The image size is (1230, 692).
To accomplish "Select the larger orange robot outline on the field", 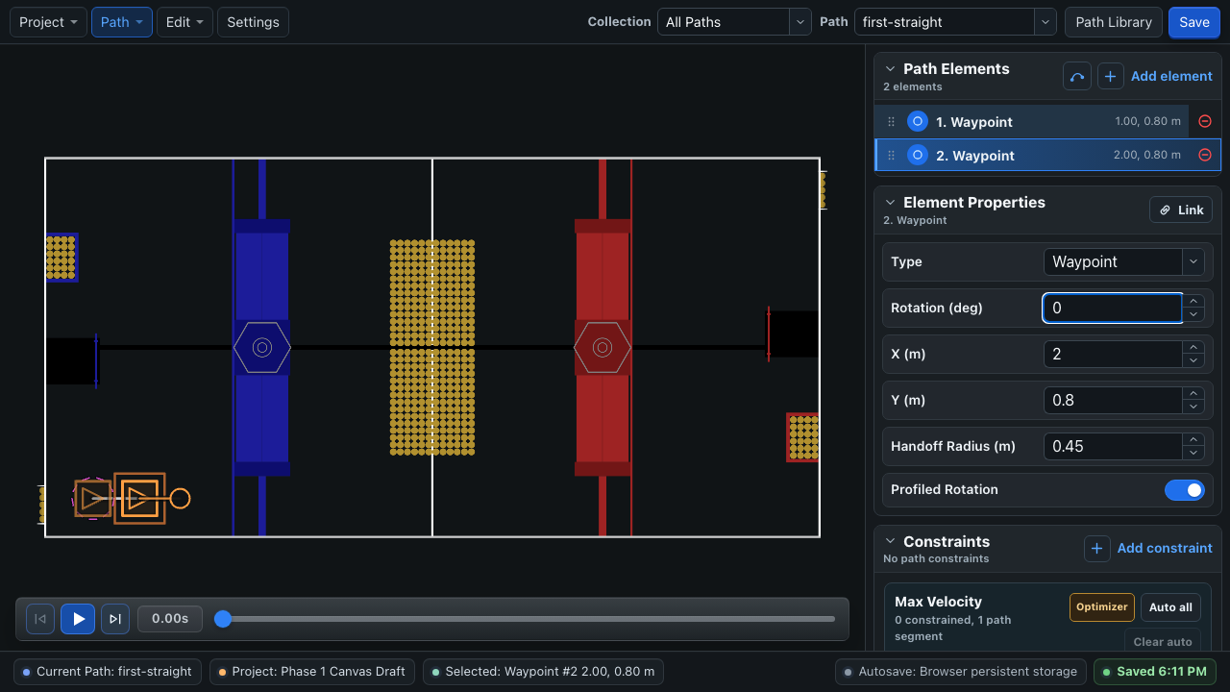I will 139,499.
